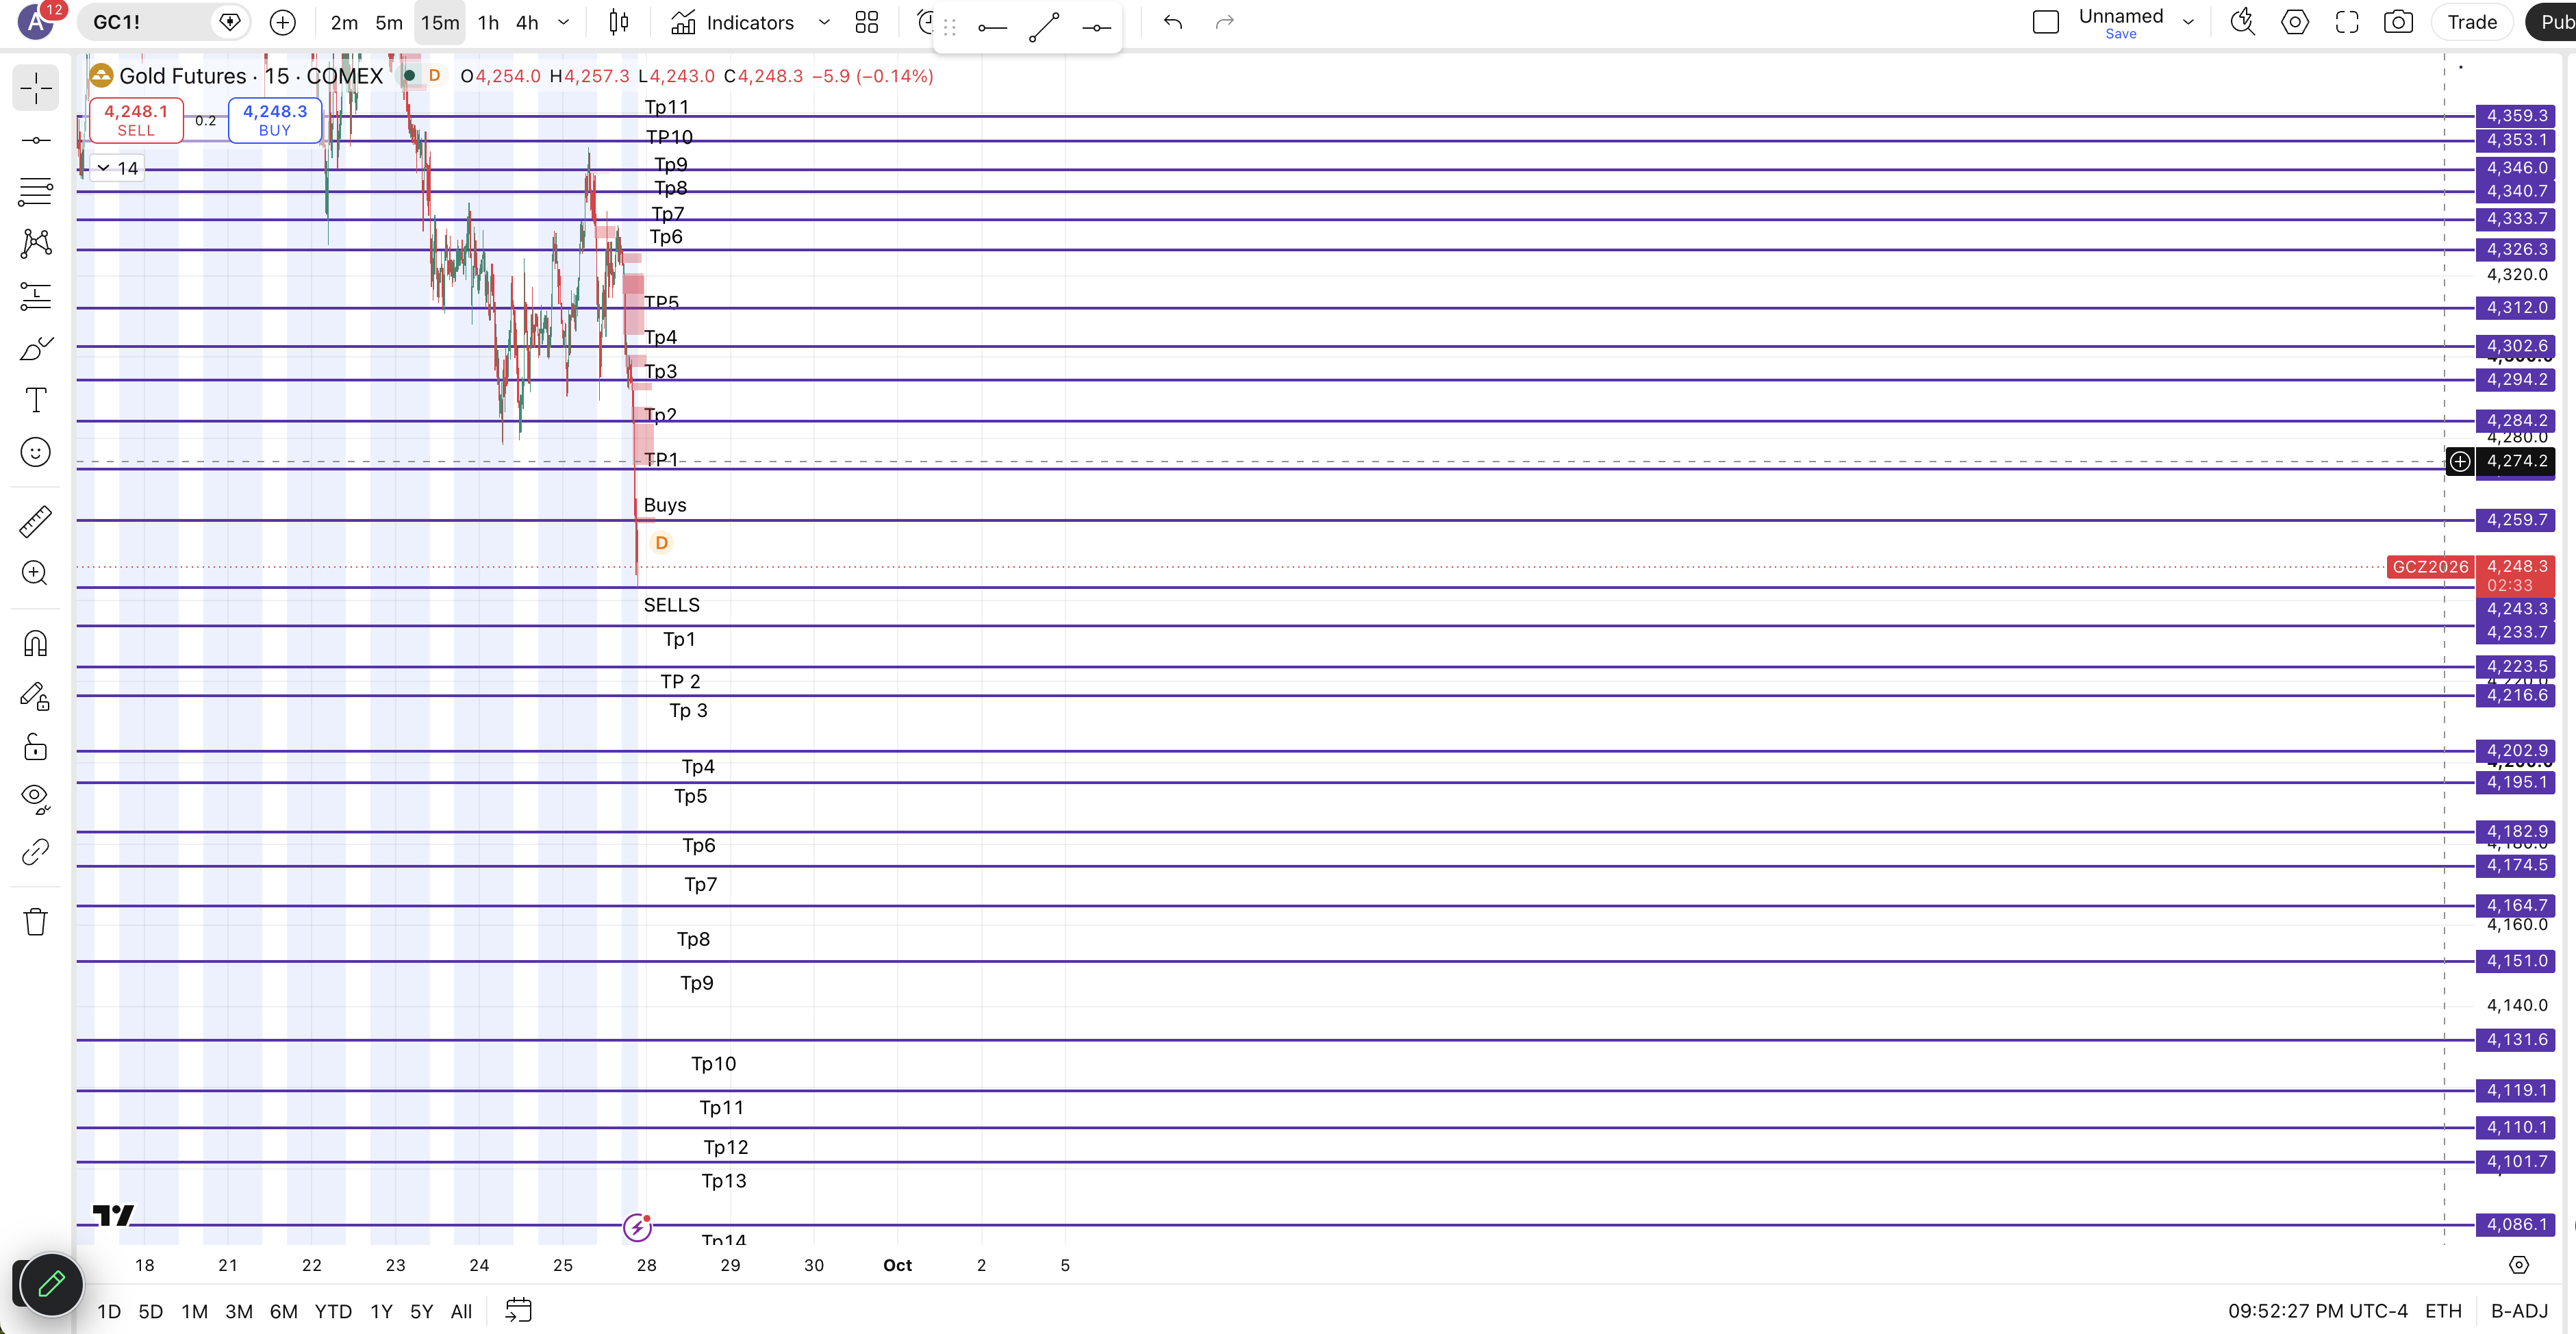
Task: Open the Fibonacci retracement tools
Action: pyautogui.click(x=36, y=192)
